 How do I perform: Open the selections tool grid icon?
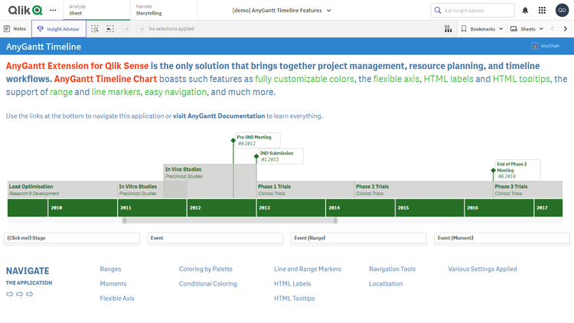[448, 28]
